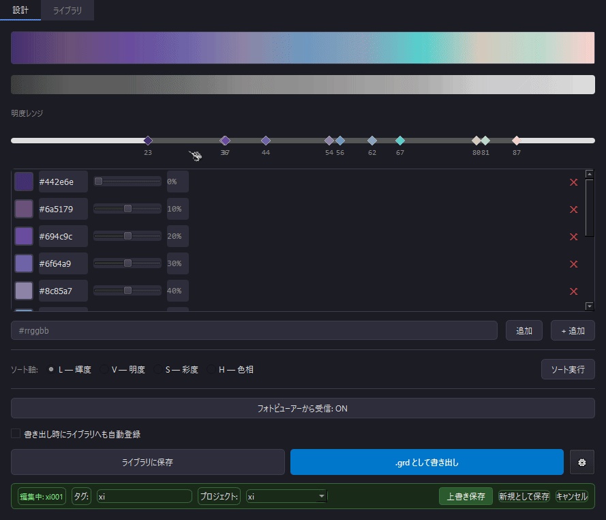The image size is (606, 520).
Task: Select the luminance marker labeled 81
Action: (x=486, y=141)
